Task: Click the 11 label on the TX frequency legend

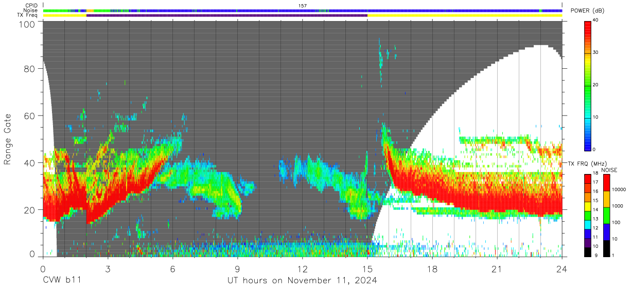Action: (x=595, y=237)
